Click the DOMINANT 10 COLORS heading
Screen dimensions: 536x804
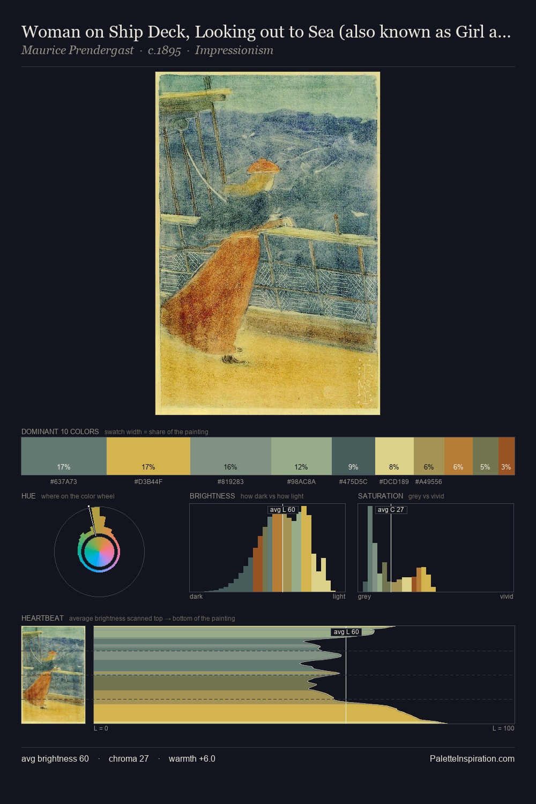[60, 431]
